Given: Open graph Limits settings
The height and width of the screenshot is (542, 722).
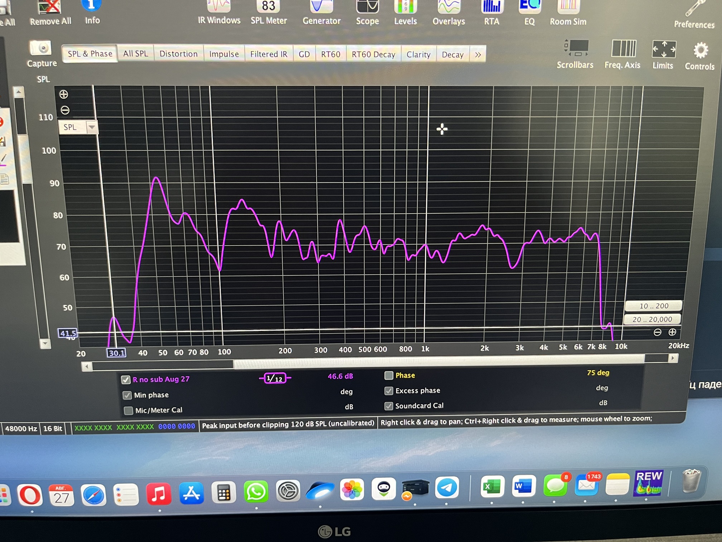Looking at the screenshot, I should click(664, 49).
